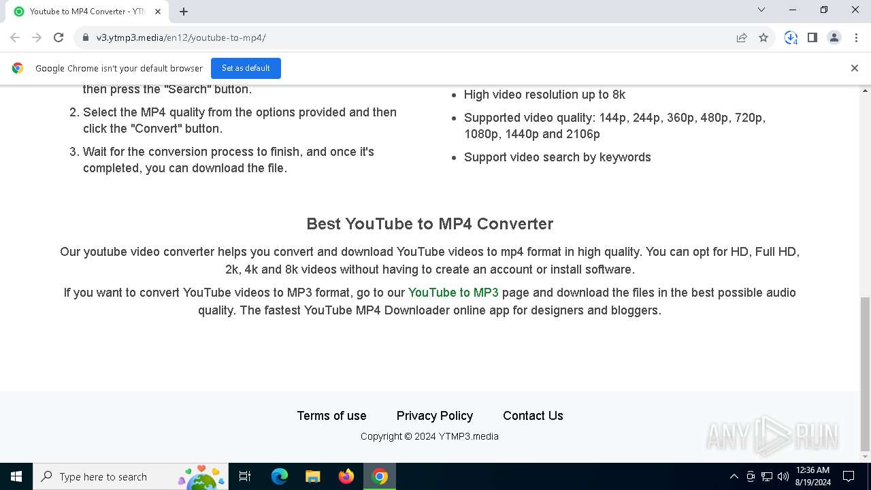Click the page vertical scrollbar thumb

click(x=866, y=374)
